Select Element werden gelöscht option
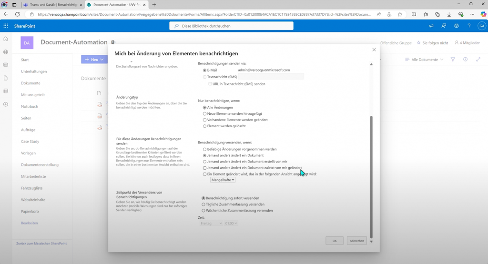 [204, 126]
